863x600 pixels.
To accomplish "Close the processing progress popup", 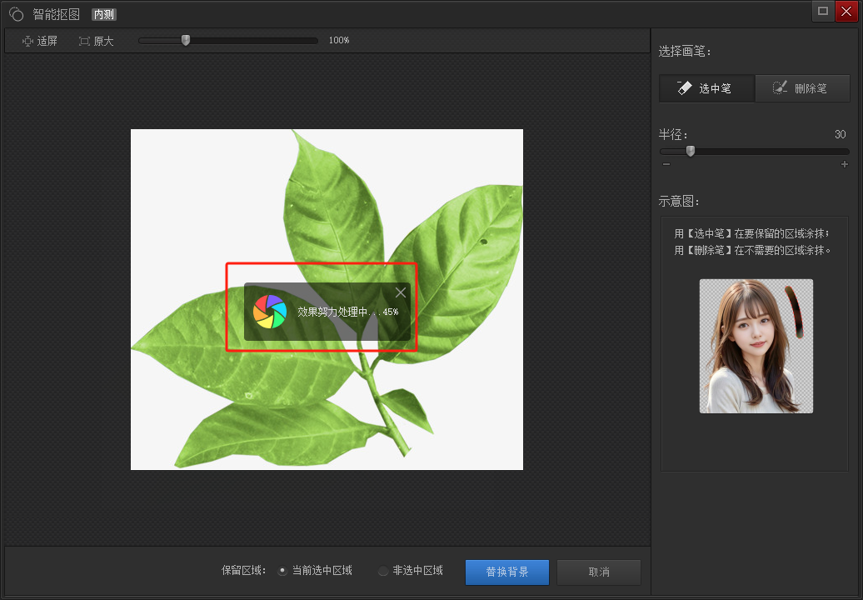I will point(401,292).
